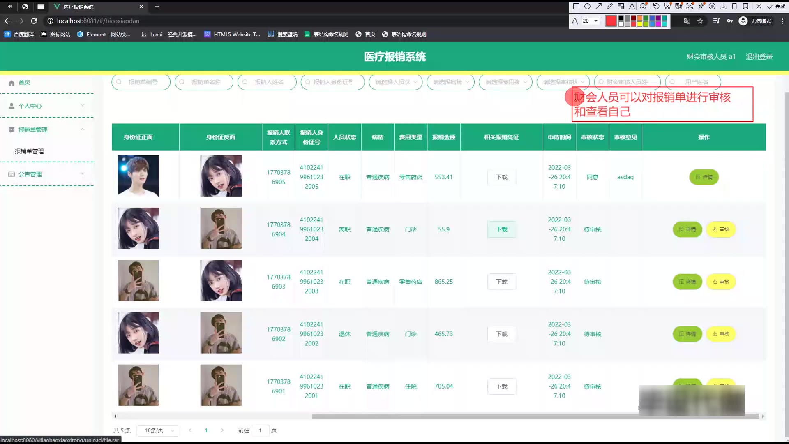Click the pin screenshot icon
789x444 pixels.
pyautogui.click(x=701, y=6)
